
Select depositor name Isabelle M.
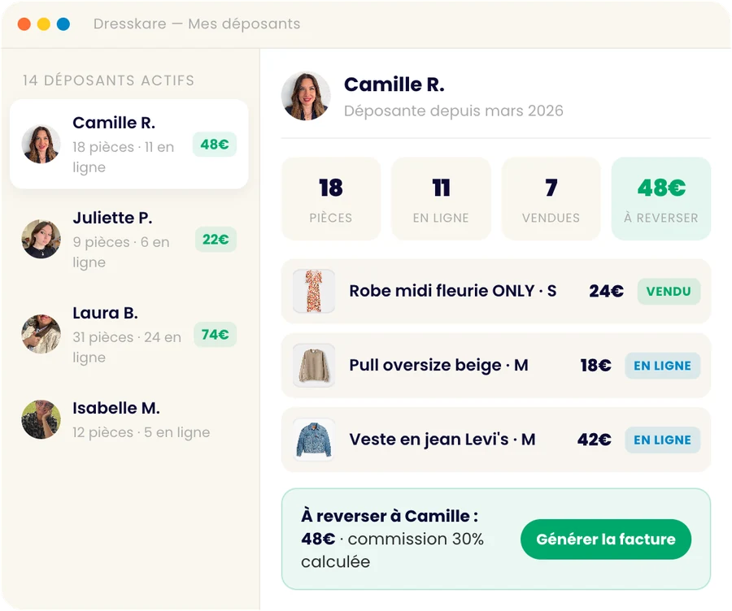[115, 408]
